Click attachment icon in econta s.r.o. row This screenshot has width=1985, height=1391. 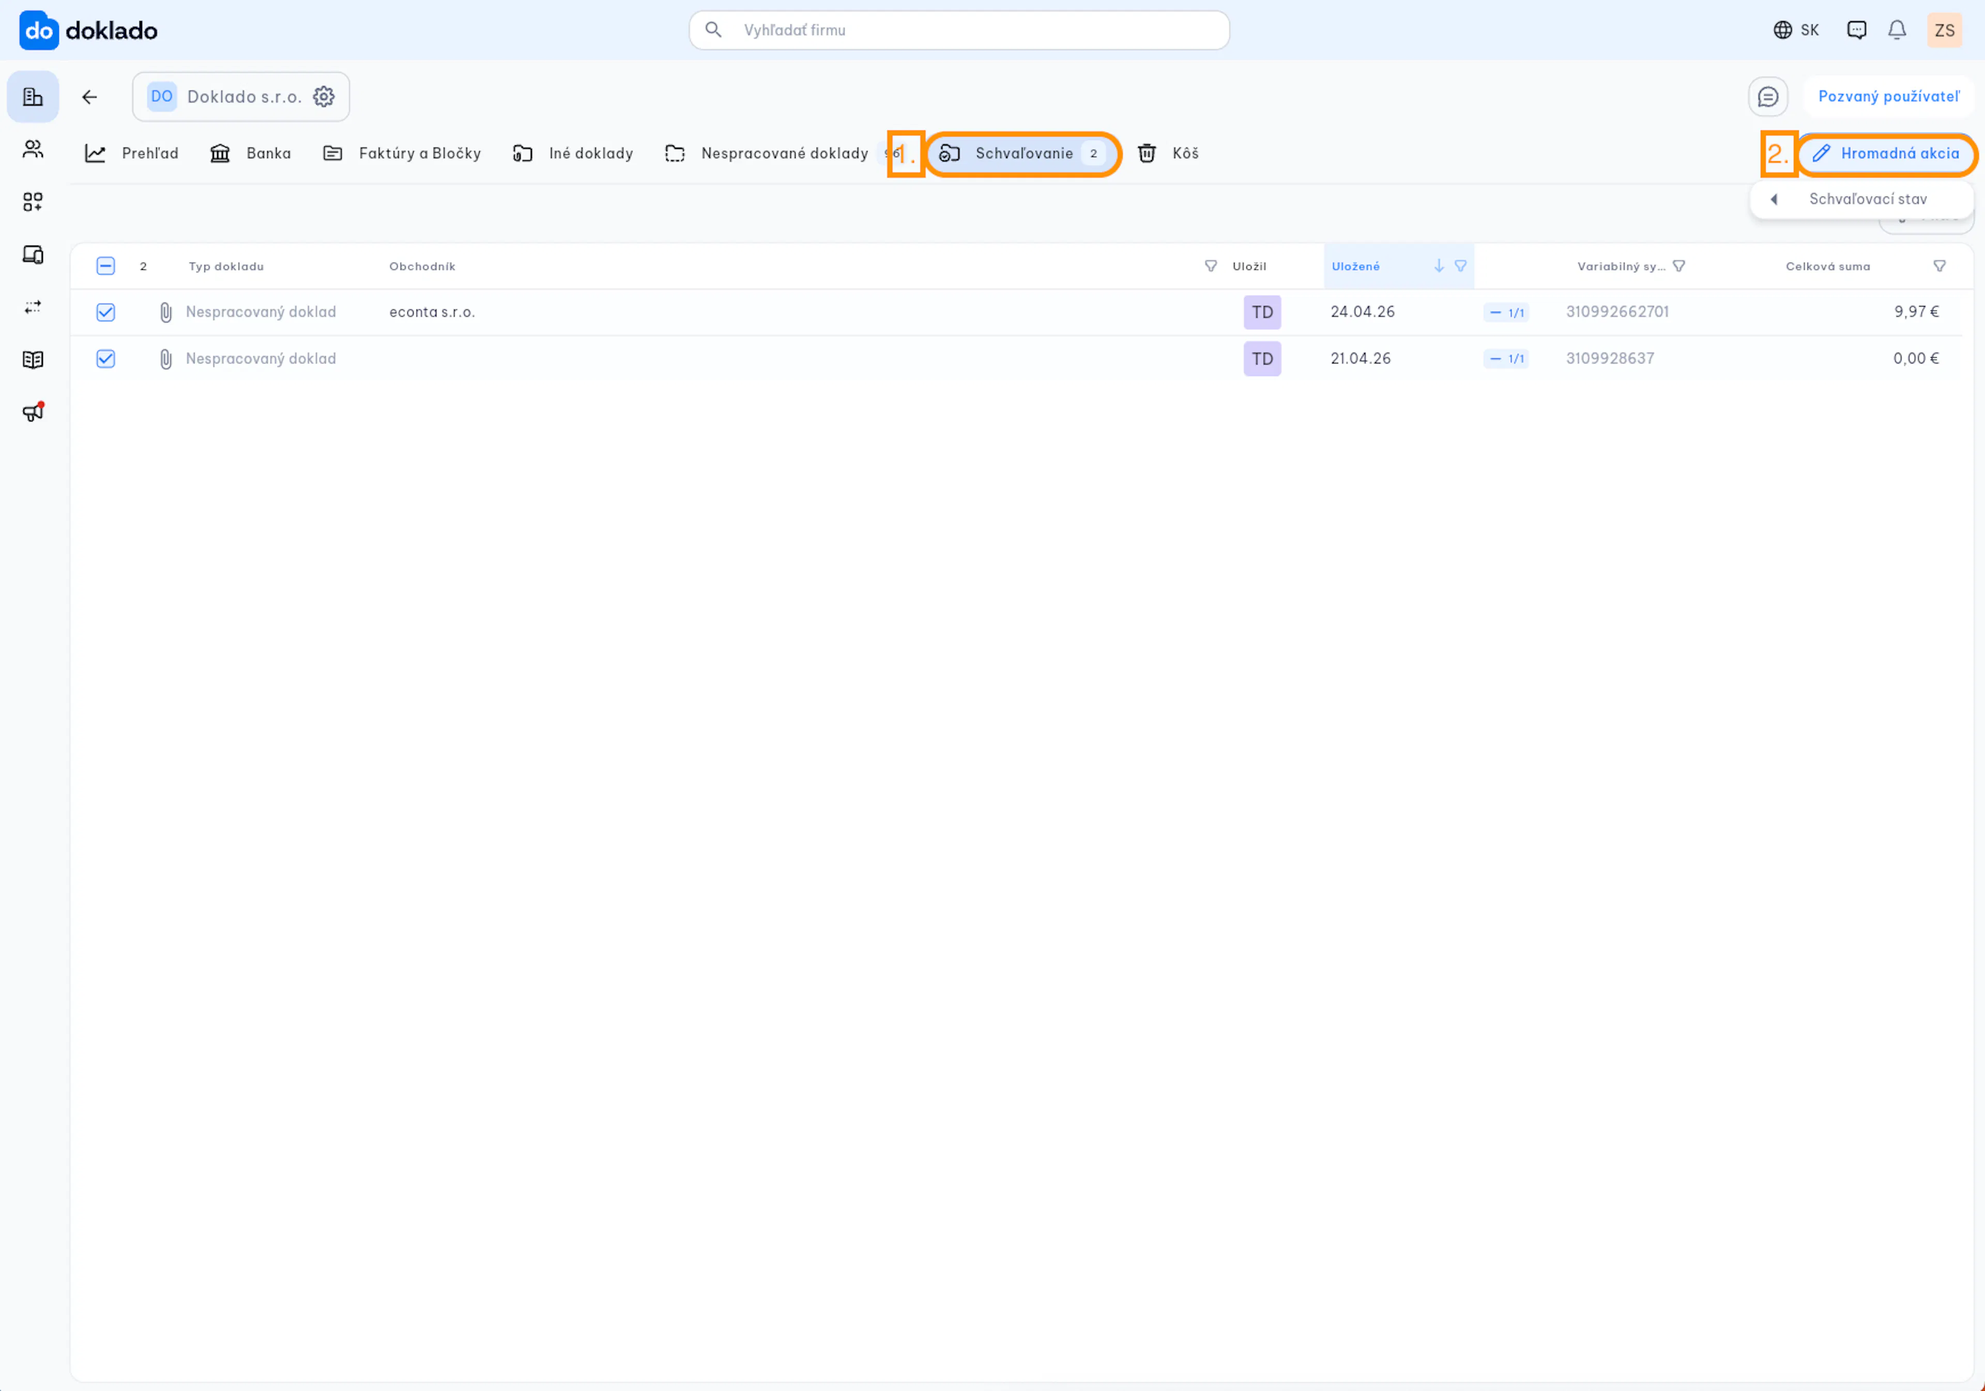click(x=166, y=313)
